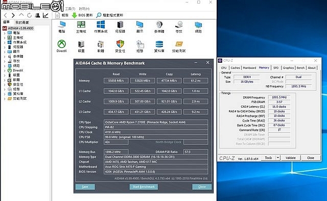Switch to Mainboard tab in CPU-Z
327x201 pixels.
click(x=249, y=68)
